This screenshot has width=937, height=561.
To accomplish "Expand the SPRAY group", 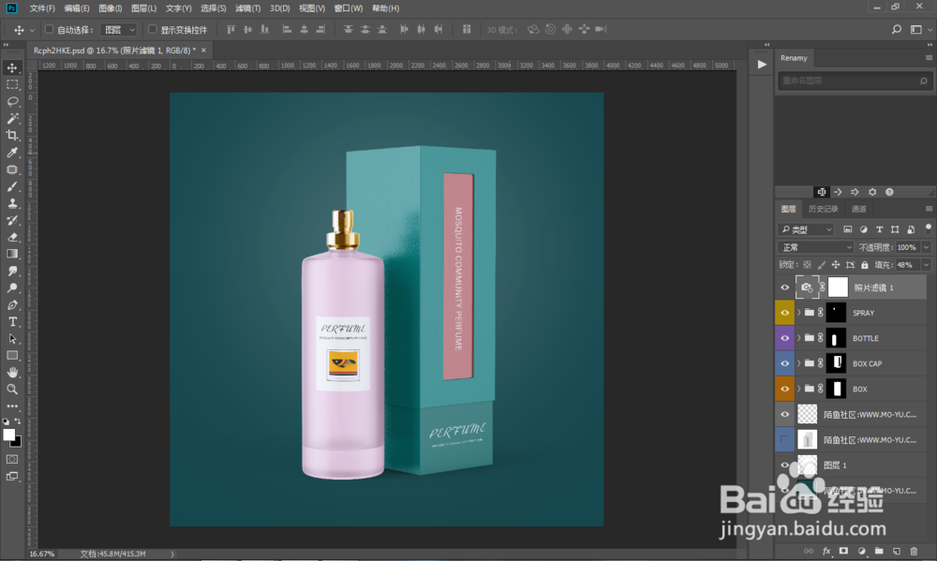I will pos(799,313).
